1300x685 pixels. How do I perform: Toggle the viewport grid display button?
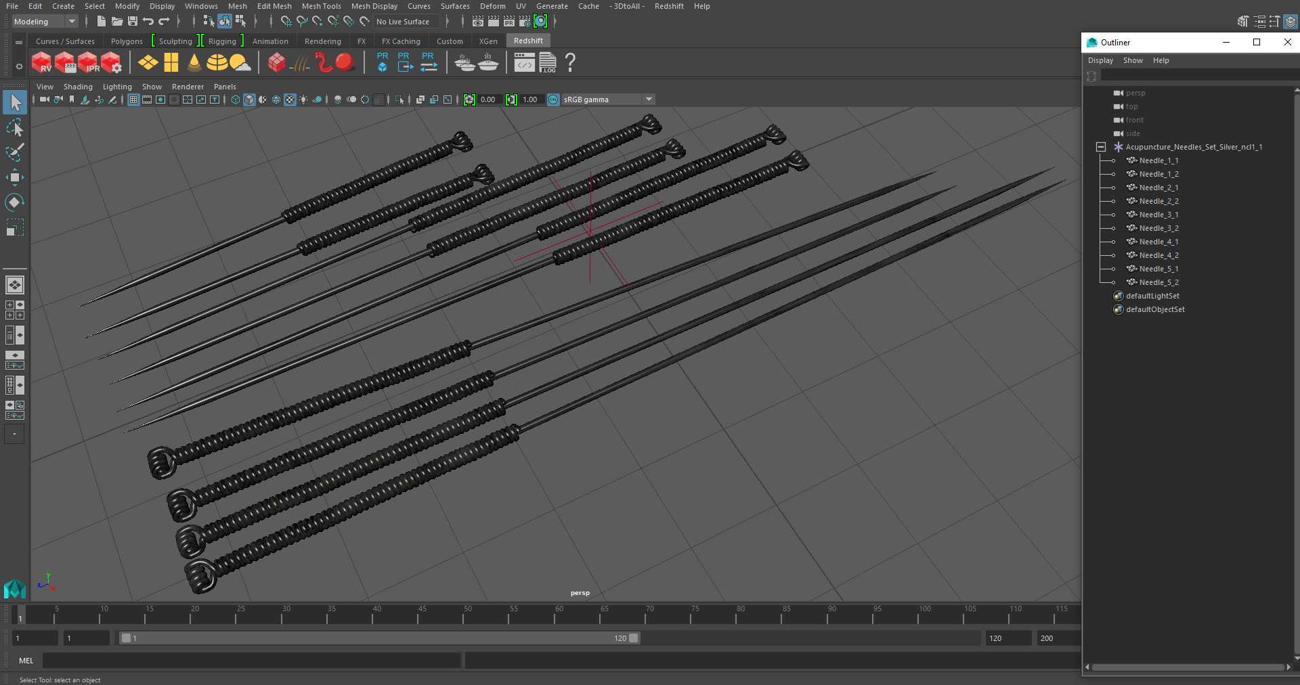coord(133,100)
